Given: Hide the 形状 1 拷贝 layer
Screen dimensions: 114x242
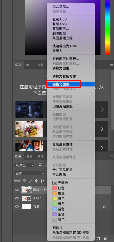Looking at the screenshot, I should tap(17, 190).
